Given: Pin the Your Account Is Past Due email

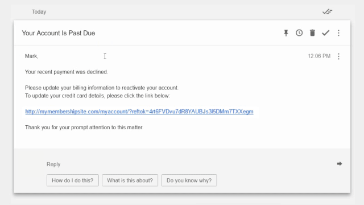Looking at the screenshot, I should coord(286,33).
